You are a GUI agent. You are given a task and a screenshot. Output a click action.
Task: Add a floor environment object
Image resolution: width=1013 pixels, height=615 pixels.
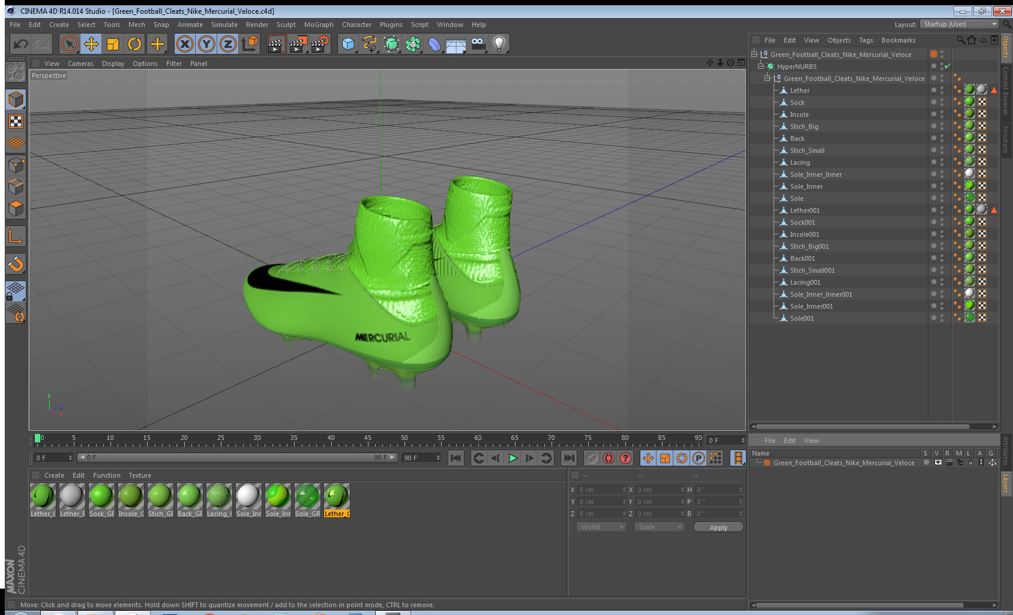click(456, 44)
